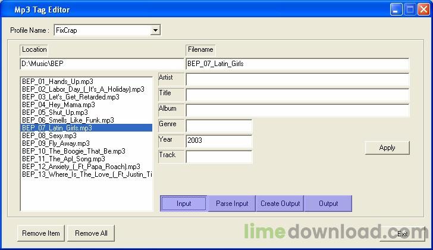Click the Location path input field

102,64
